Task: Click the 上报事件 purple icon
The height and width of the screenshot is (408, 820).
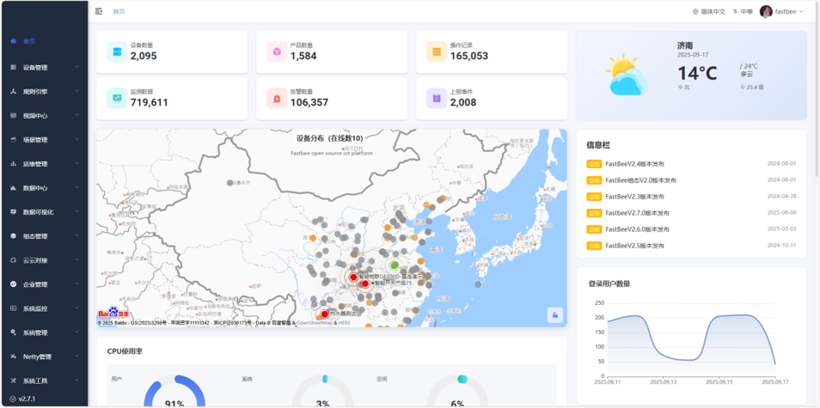Action: 437,98
